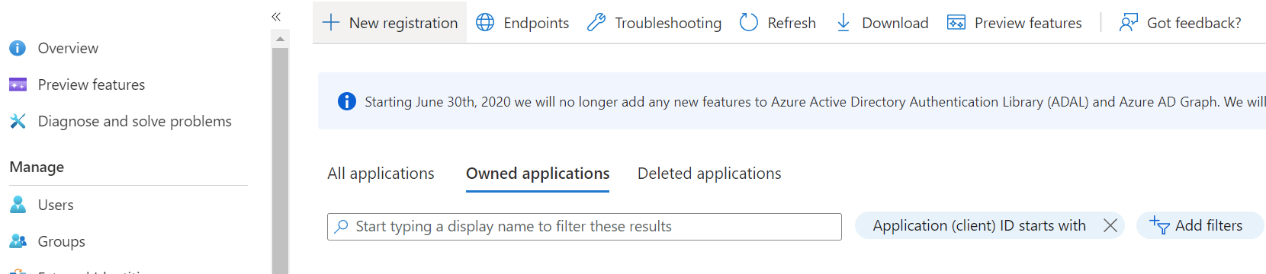Click the scrollbar up arrow in sidebar
The width and height of the screenshot is (1266, 274).
pyautogui.click(x=280, y=38)
